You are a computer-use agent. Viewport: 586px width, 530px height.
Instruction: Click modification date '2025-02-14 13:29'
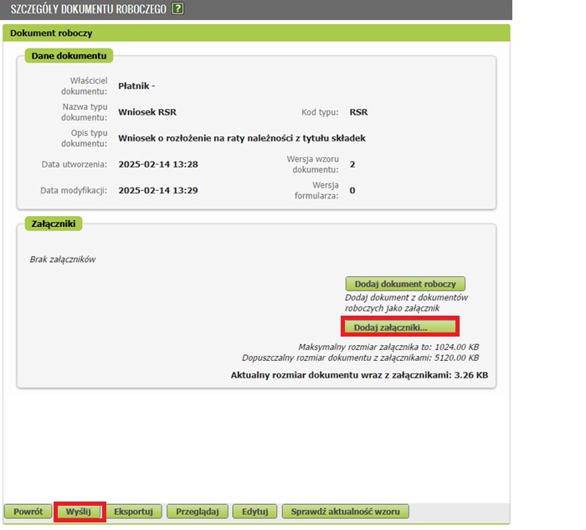[x=158, y=191]
